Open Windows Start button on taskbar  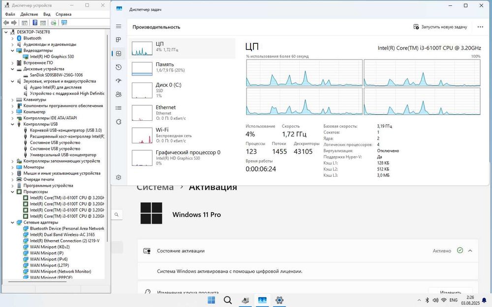(x=212, y=300)
